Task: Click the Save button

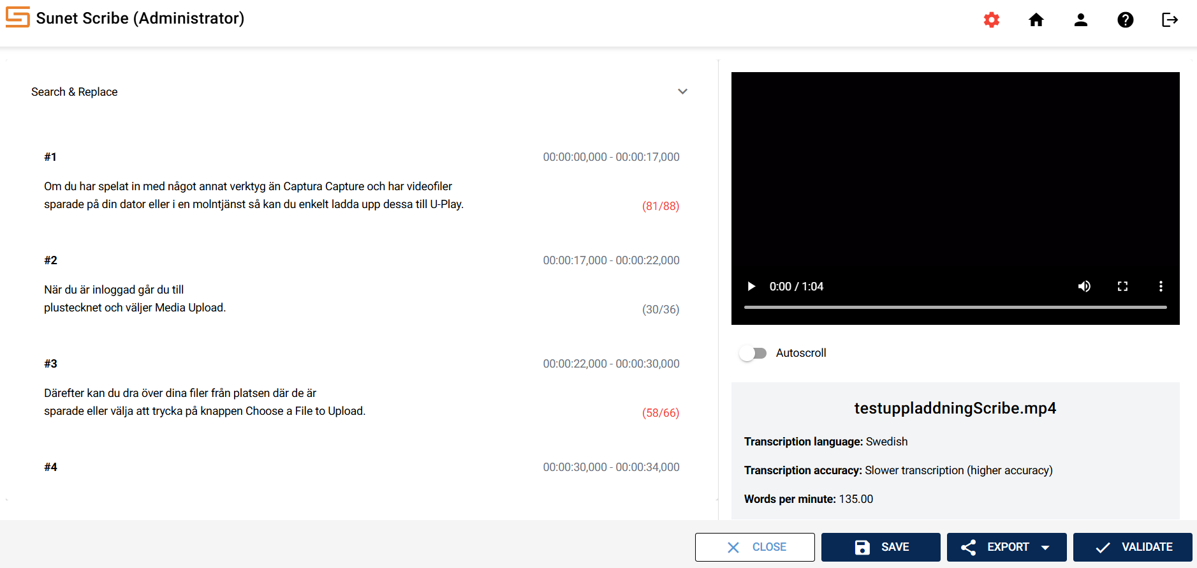Action: coord(881,547)
